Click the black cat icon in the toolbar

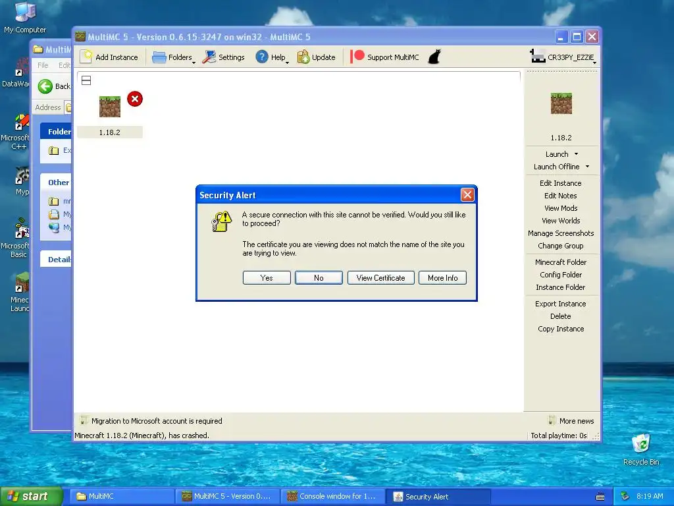click(x=434, y=57)
